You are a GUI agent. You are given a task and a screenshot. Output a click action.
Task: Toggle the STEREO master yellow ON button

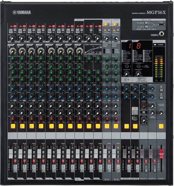pyautogui.click(x=161, y=126)
